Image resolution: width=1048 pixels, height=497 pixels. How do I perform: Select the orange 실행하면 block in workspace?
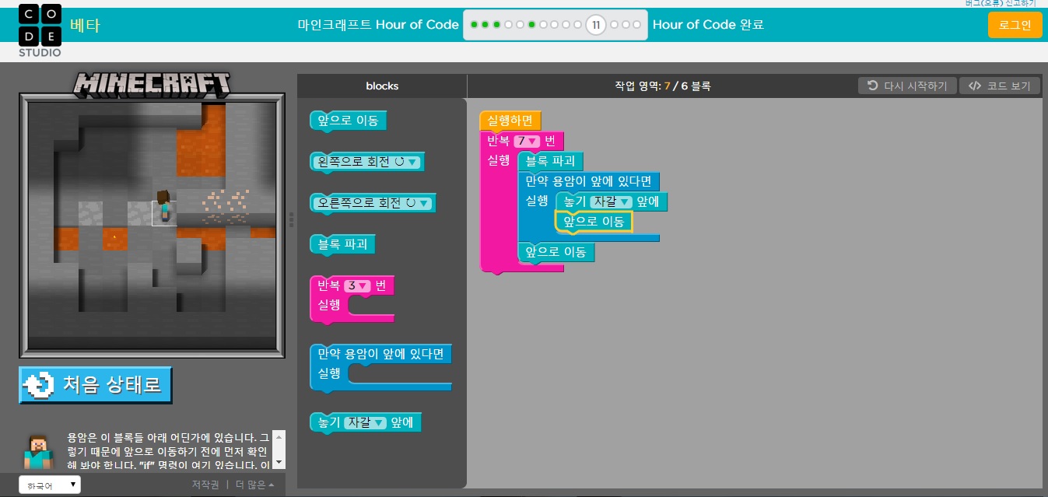point(510,121)
